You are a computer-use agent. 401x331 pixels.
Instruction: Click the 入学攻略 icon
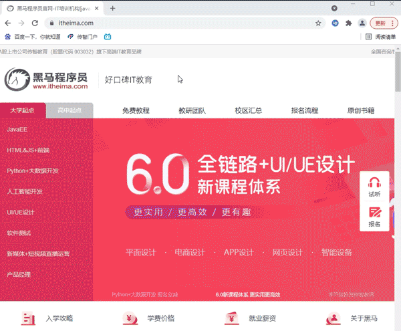click(27, 318)
